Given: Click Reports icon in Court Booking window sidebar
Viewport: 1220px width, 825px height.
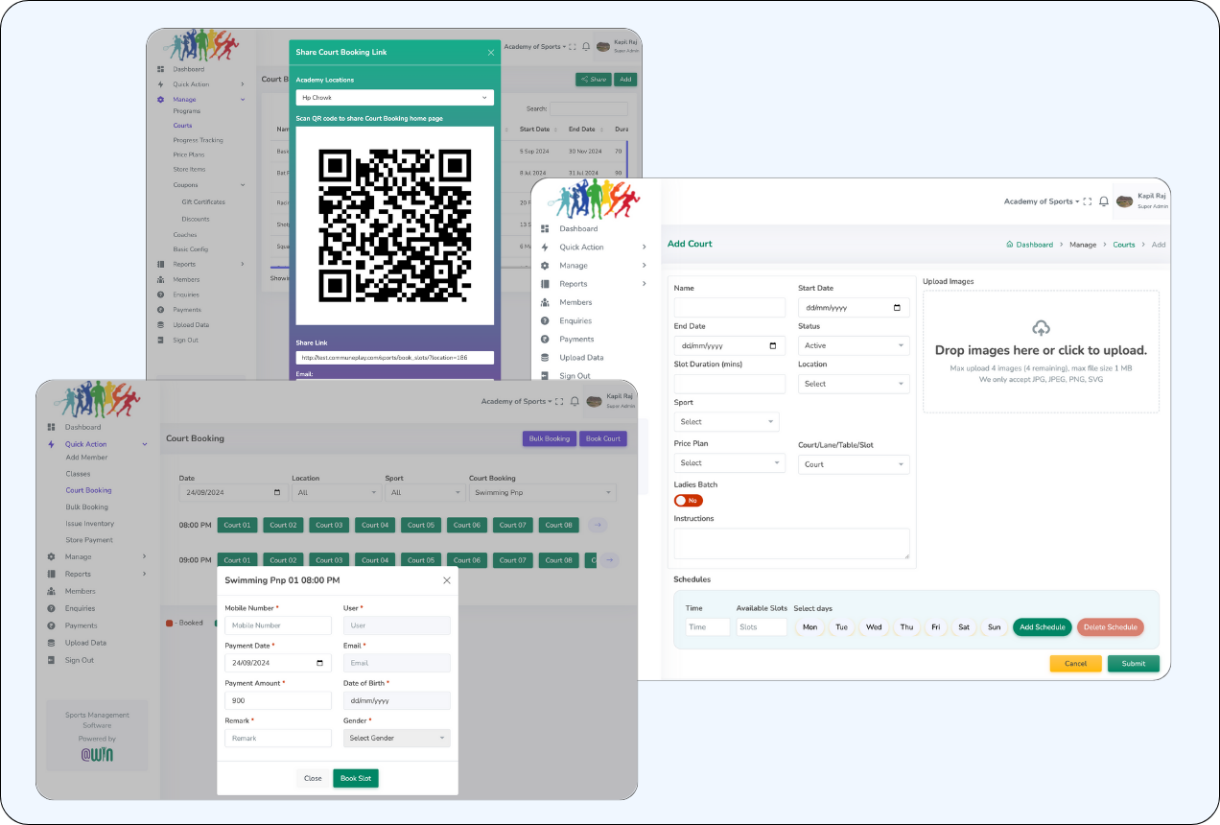Looking at the screenshot, I should 51,574.
